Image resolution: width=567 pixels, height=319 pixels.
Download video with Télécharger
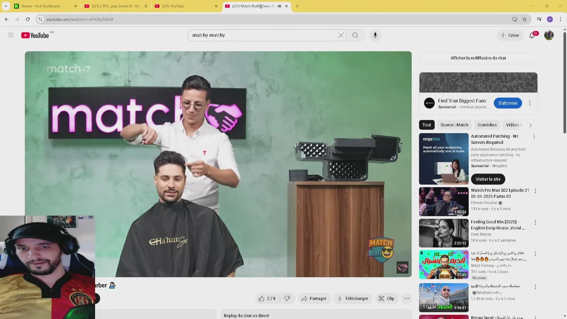(x=353, y=299)
